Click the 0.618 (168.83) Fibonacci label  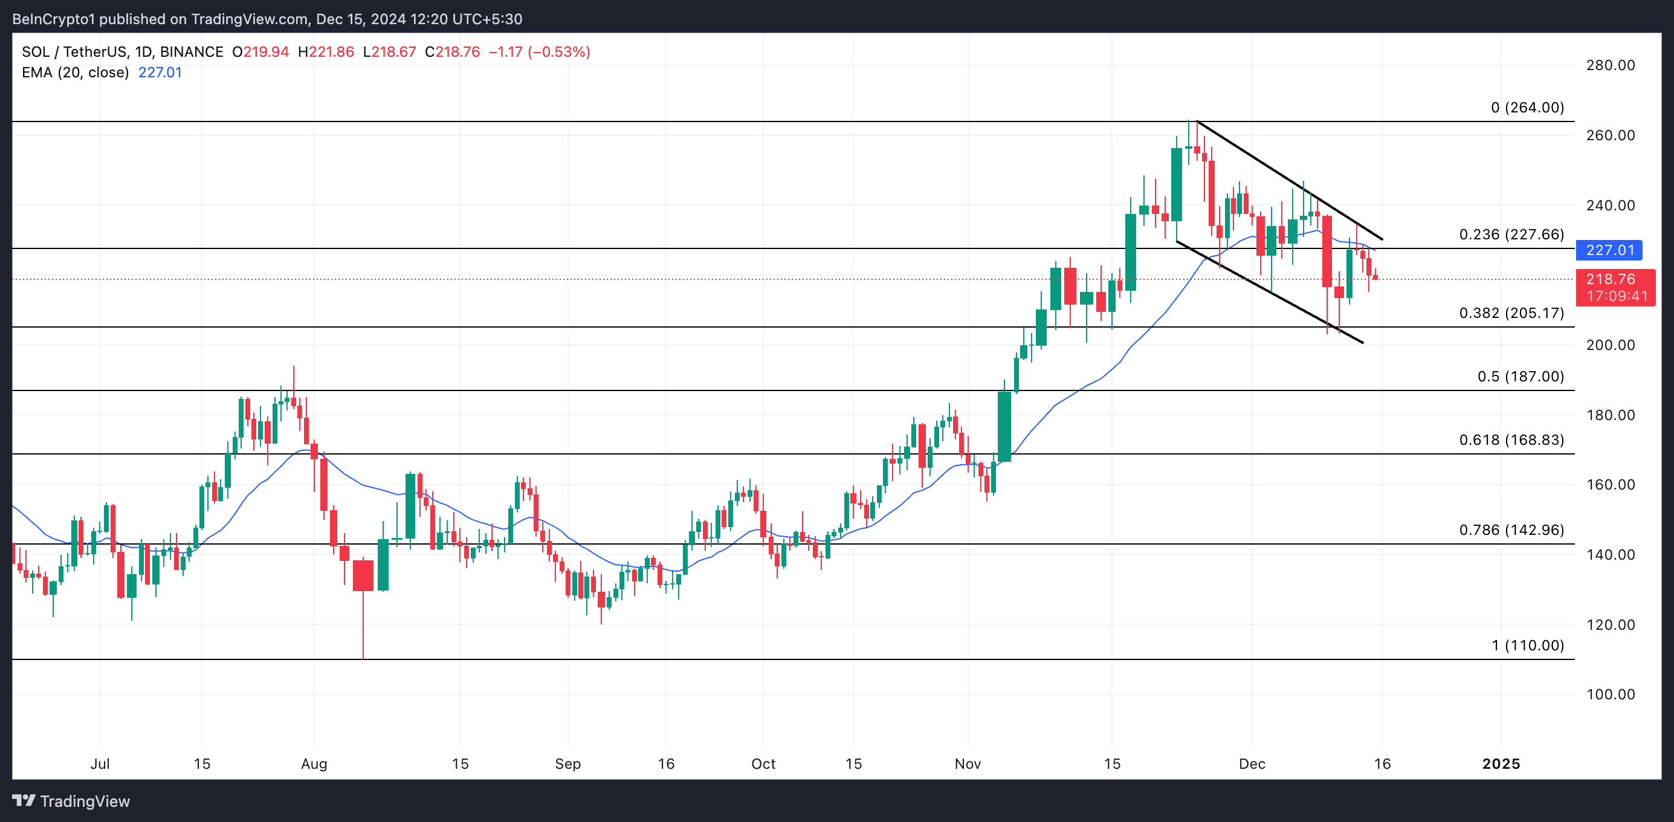coord(1511,440)
